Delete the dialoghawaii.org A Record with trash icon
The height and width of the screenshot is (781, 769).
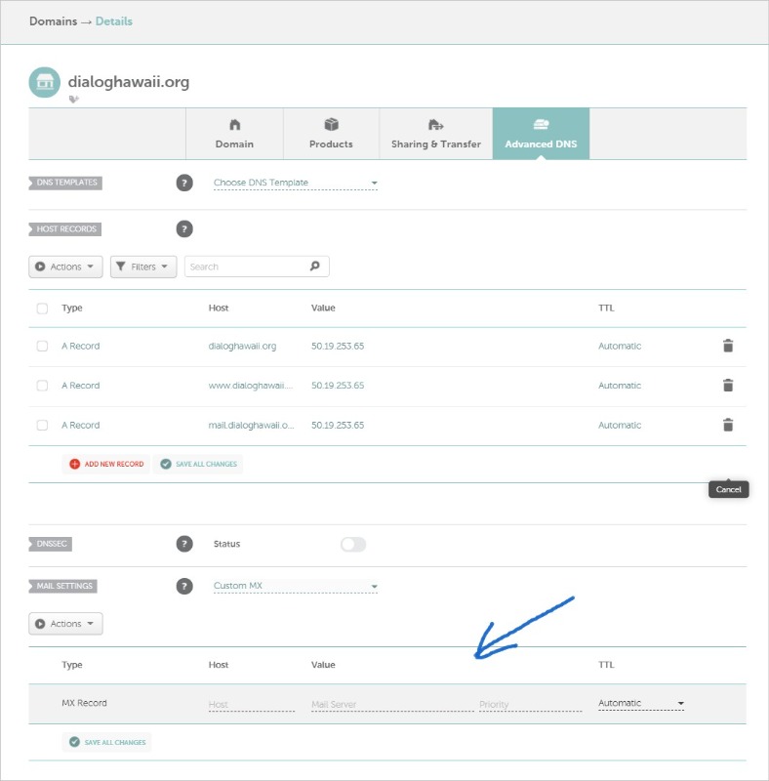pyautogui.click(x=727, y=346)
